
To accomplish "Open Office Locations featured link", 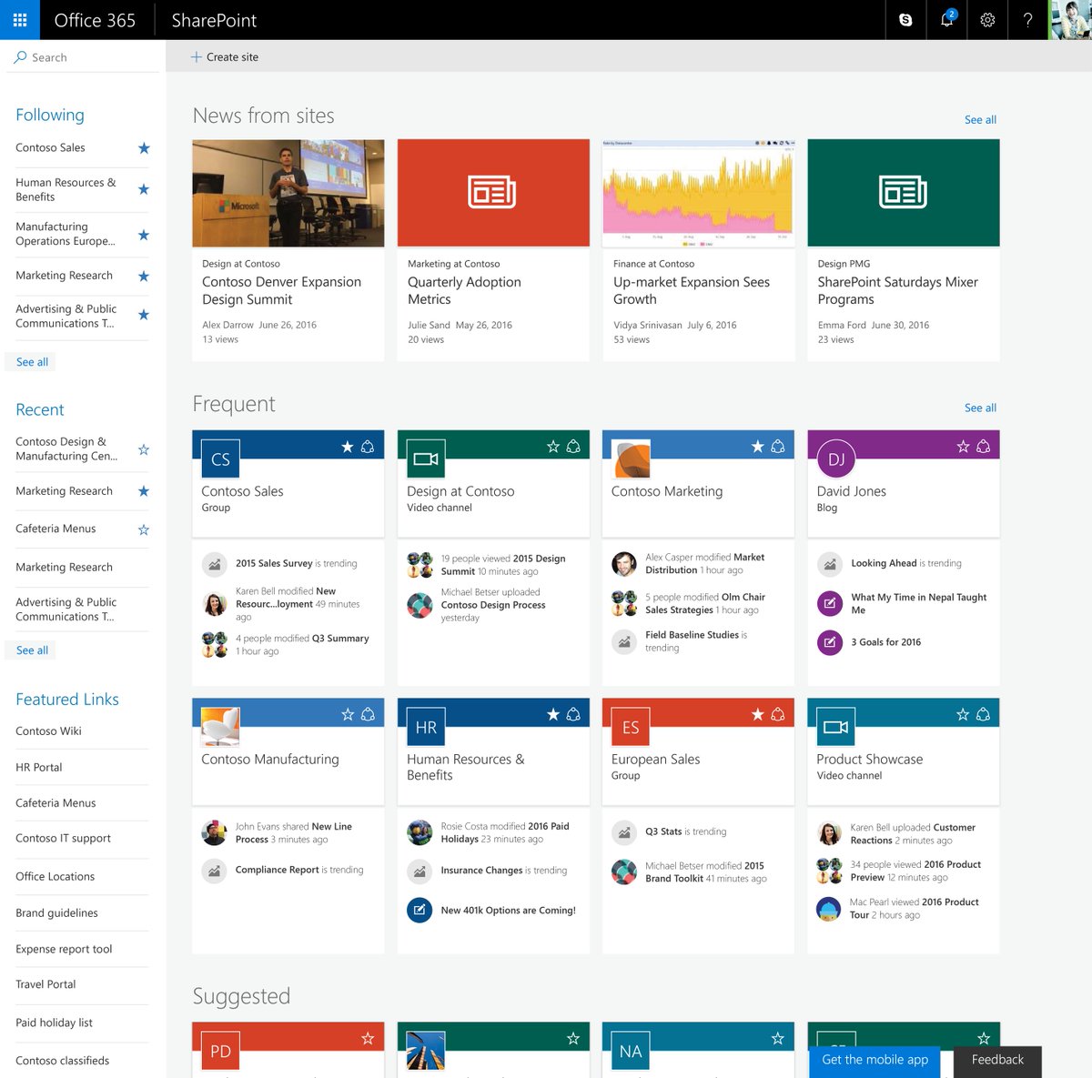I will tap(55, 877).
